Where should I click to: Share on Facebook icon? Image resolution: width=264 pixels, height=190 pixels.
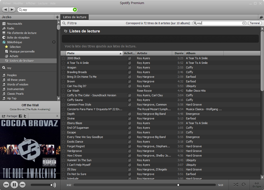point(20,116)
